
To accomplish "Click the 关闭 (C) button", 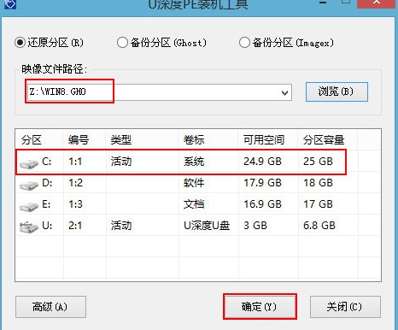I will [x=345, y=307].
